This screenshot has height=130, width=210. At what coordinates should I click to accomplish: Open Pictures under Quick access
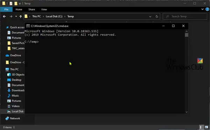tap(14, 38)
